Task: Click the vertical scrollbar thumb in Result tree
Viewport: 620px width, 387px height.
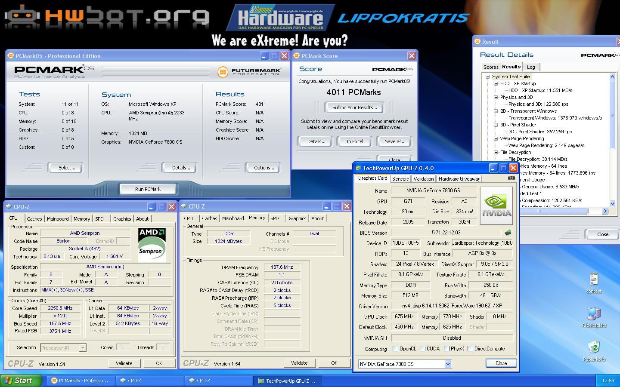Action: click(612, 115)
